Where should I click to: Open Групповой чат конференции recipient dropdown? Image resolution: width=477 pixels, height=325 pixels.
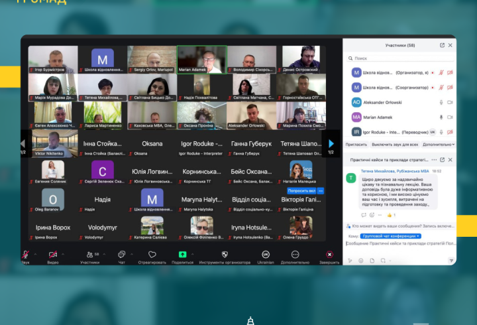click(x=391, y=236)
